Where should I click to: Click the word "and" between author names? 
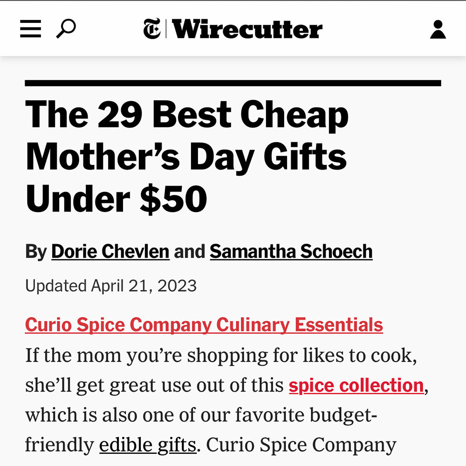(189, 252)
